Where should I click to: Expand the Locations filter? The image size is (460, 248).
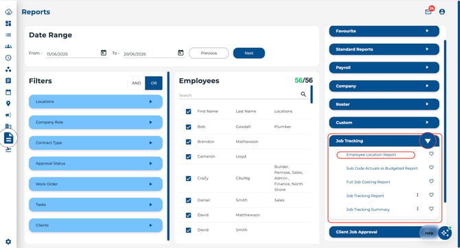point(95,101)
